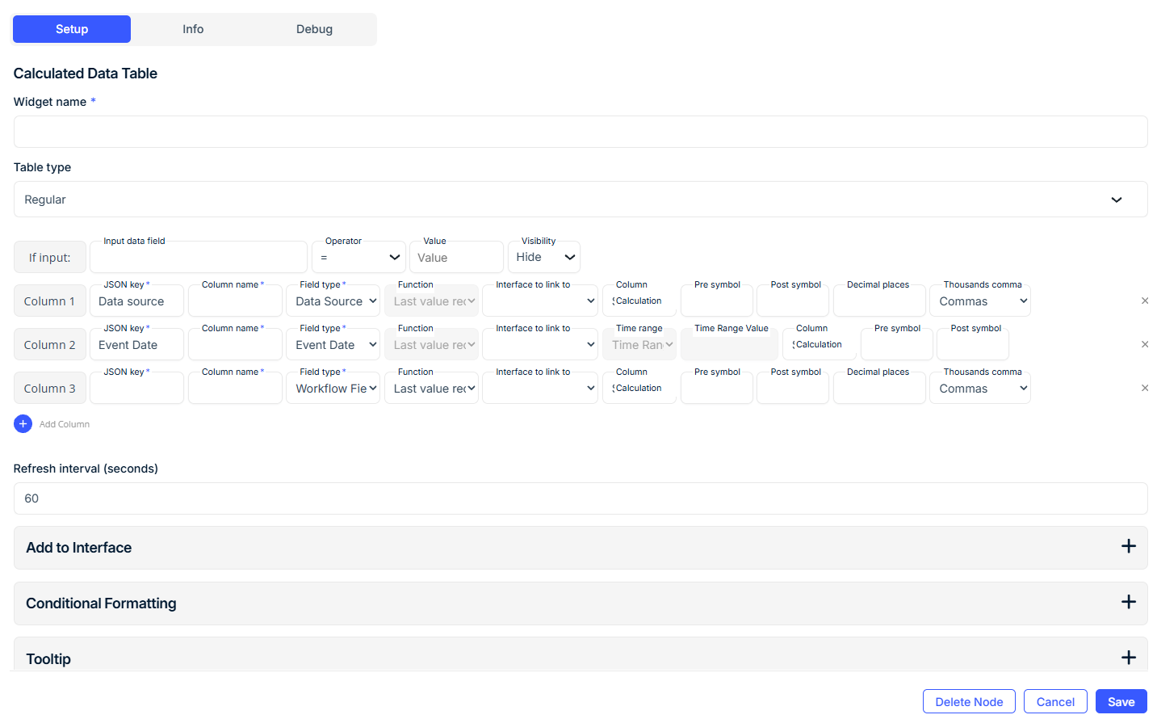Save the widget configuration
1157x719 pixels.
click(1121, 701)
